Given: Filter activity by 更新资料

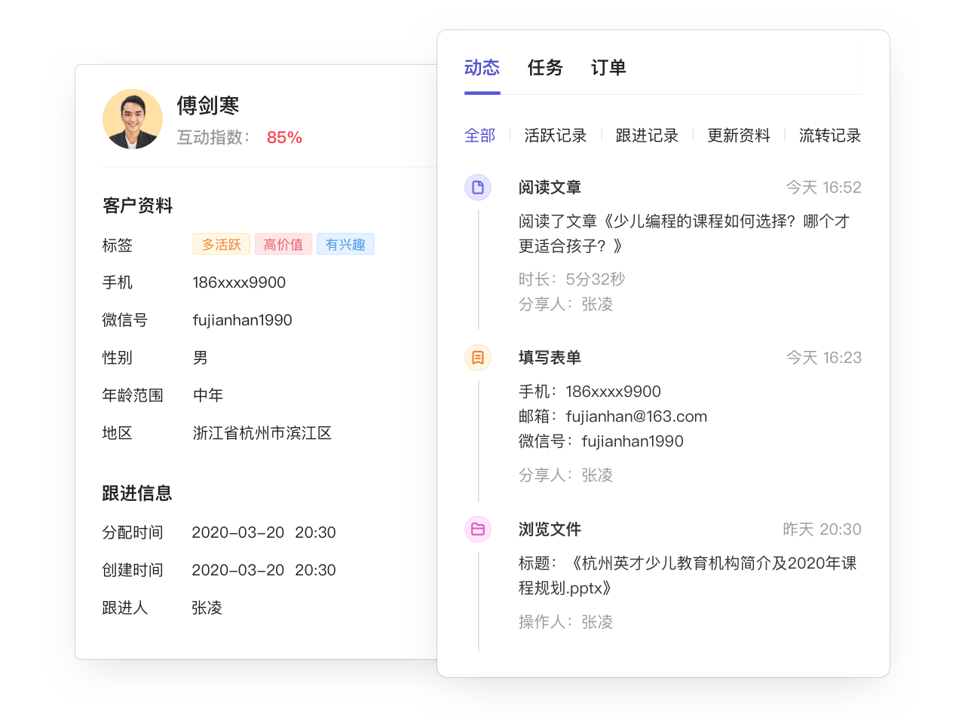Looking at the screenshot, I should coord(739,136).
